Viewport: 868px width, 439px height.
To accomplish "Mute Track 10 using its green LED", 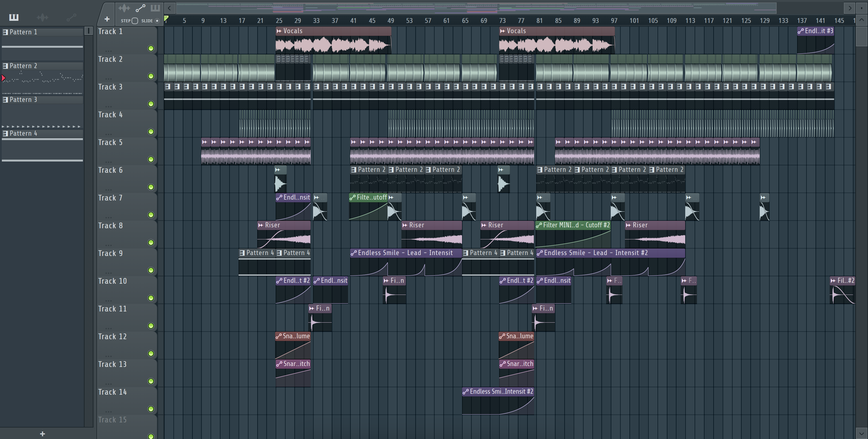I will tap(151, 298).
